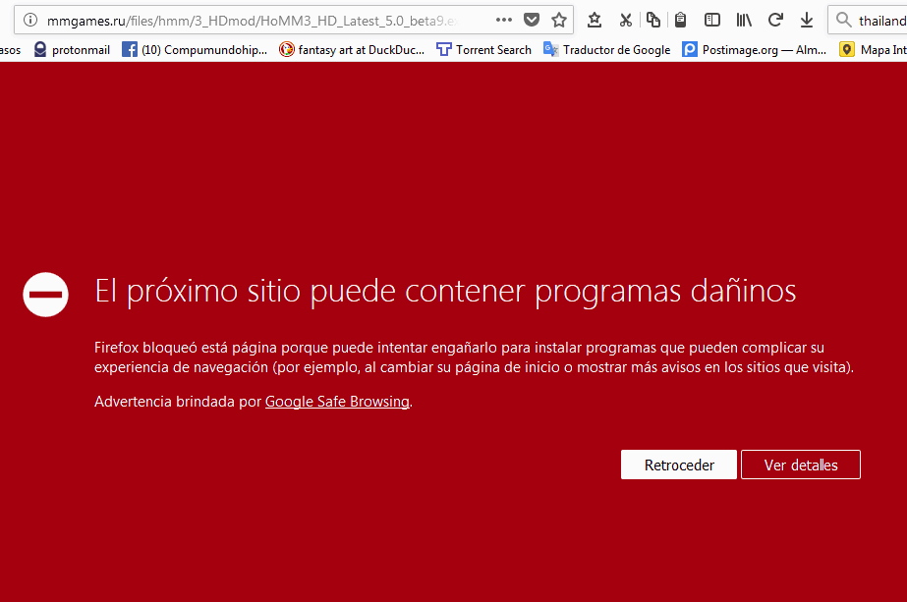Open the Traductor de Google bookmark
Viewport: 907px width, 602px height.
tap(606, 50)
